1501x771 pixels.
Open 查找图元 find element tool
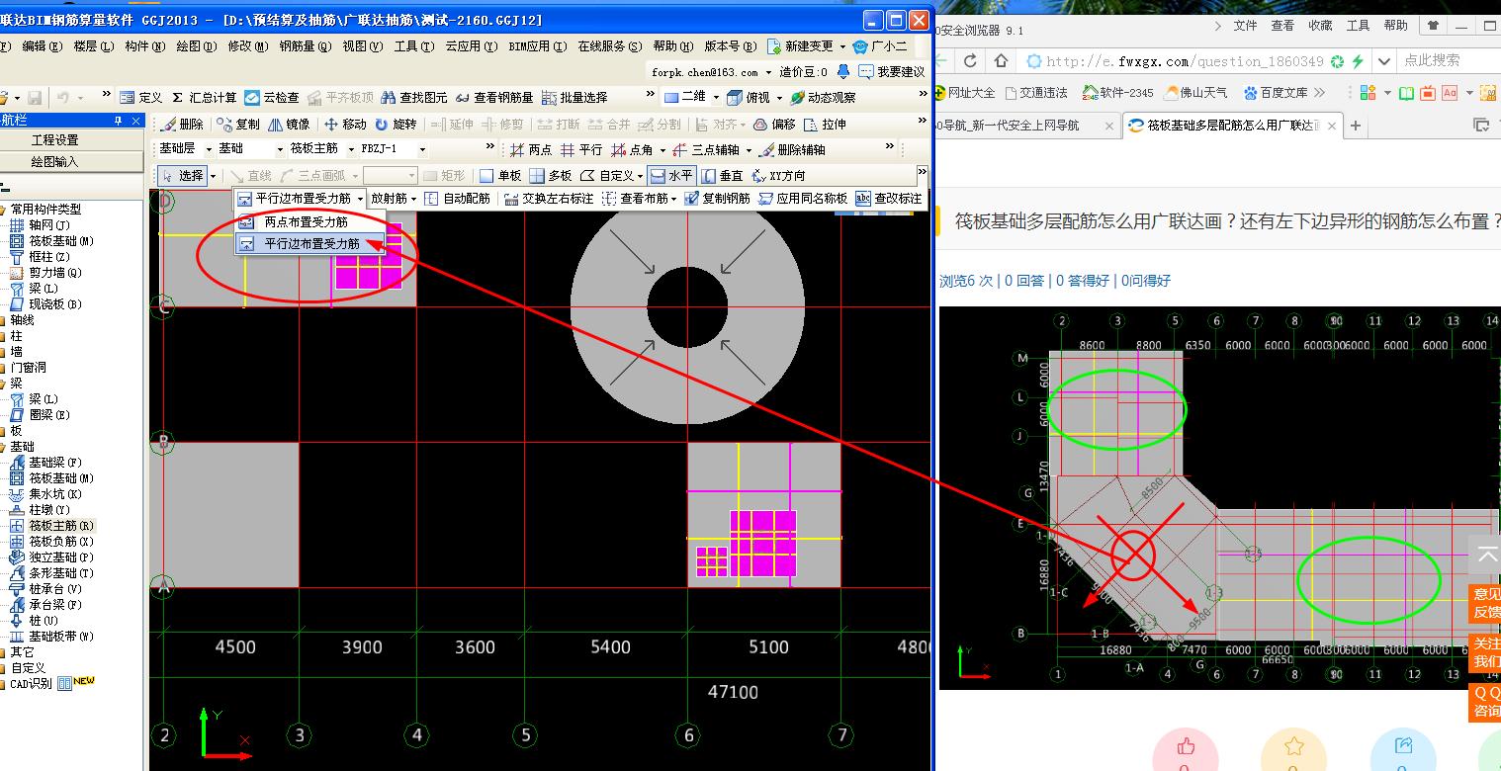(413, 98)
